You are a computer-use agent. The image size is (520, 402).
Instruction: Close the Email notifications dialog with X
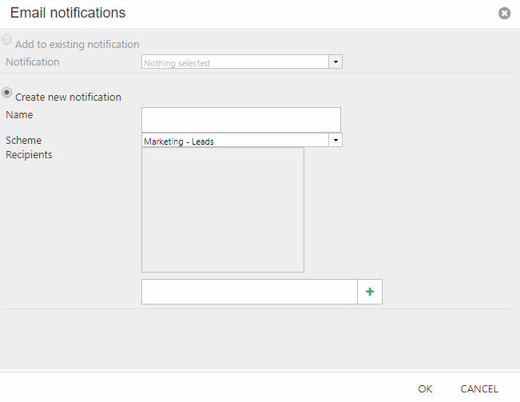tap(504, 14)
